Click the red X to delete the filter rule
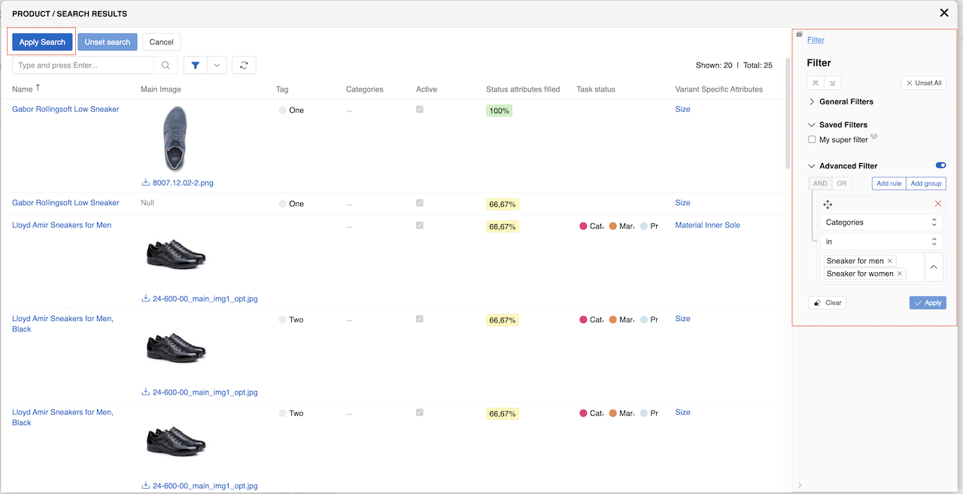Image resolution: width=963 pixels, height=494 pixels. (937, 204)
